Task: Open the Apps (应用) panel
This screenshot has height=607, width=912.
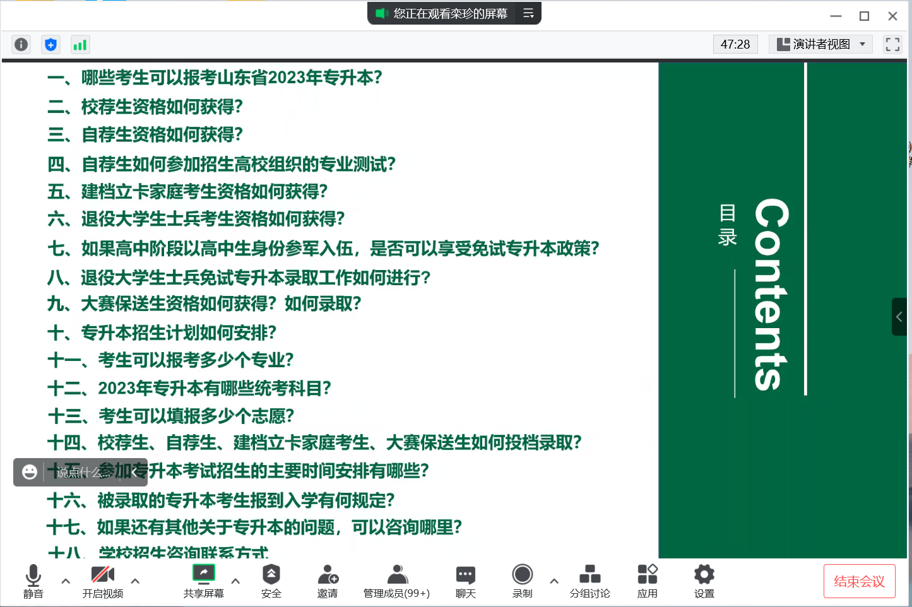Action: (x=647, y=580)
